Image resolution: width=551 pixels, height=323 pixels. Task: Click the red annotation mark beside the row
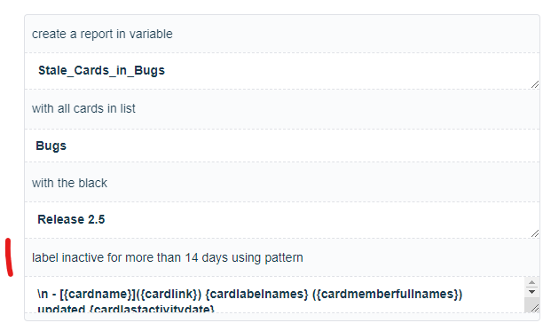pos(9,257)
